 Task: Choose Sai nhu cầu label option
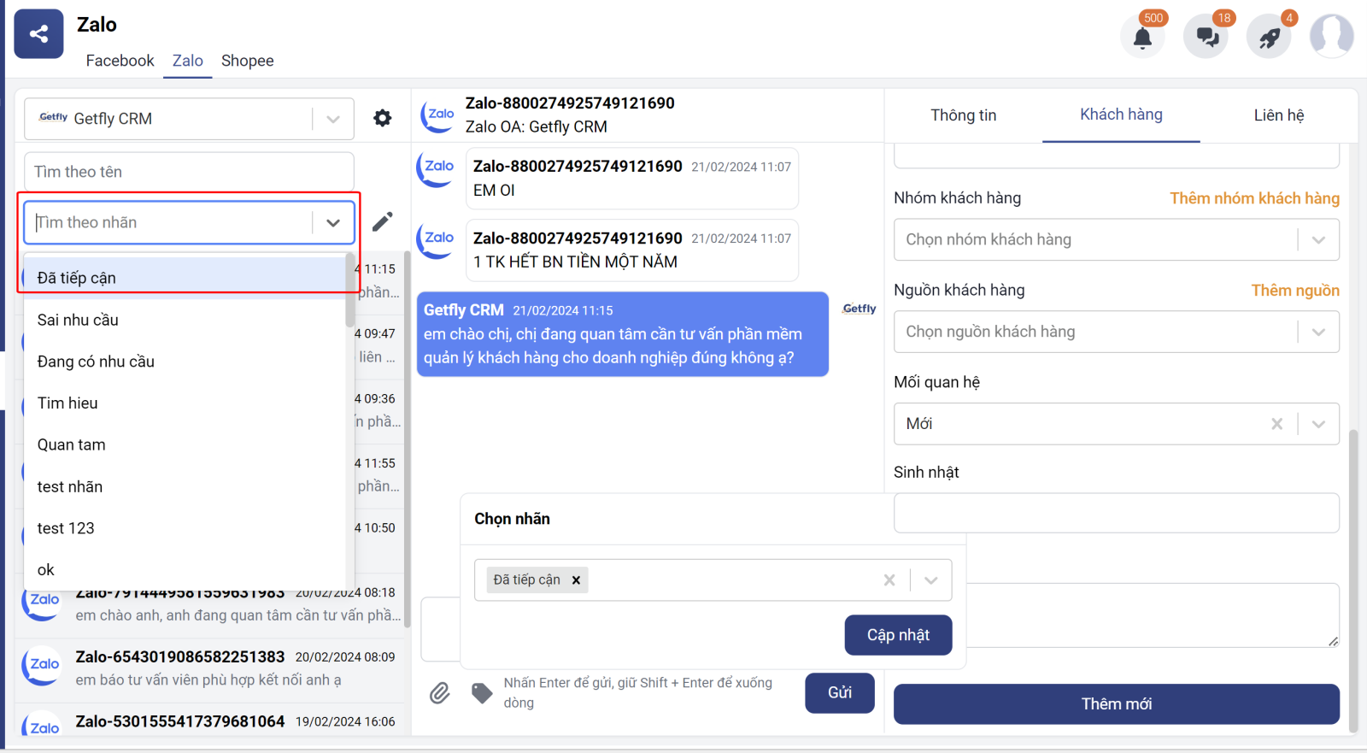pyautogui.click(x=185, y=320)
